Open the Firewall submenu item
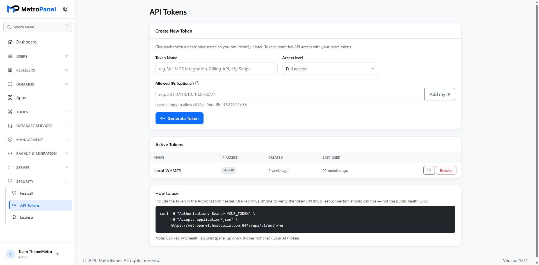Screen dimensions: 539x265 [40, 193]
